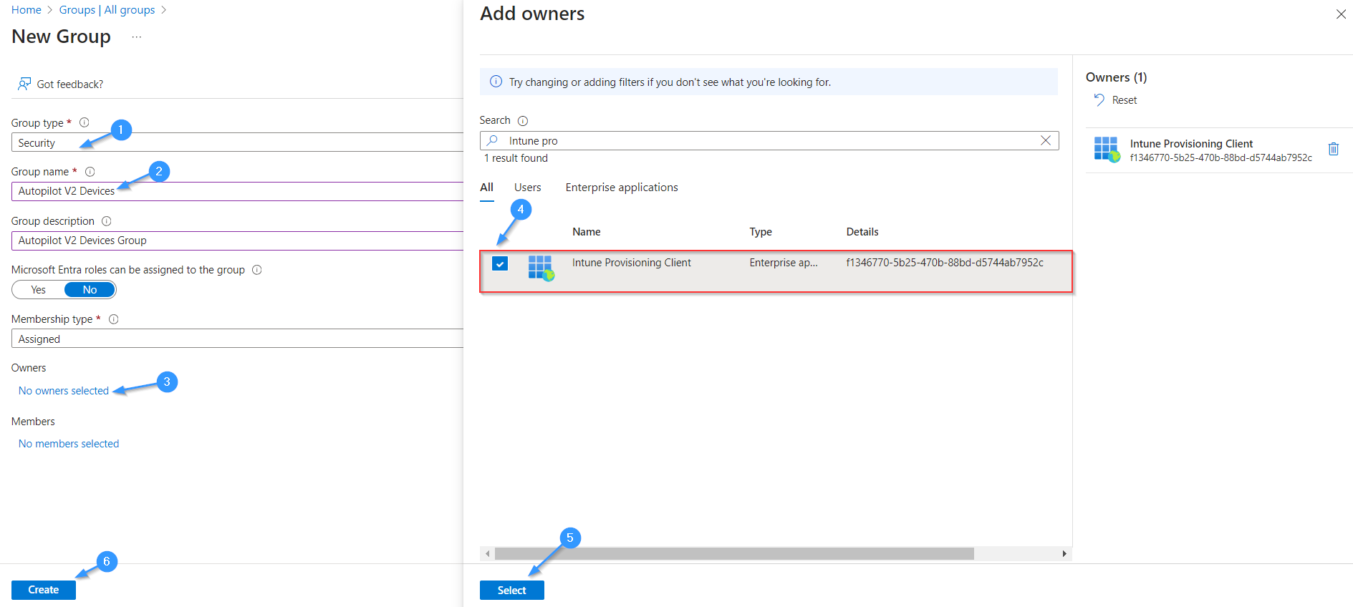Viewport: 1353px width, 607px height.
Task: Click horizontal scrollbar left arrow
Action: (488, 553)
